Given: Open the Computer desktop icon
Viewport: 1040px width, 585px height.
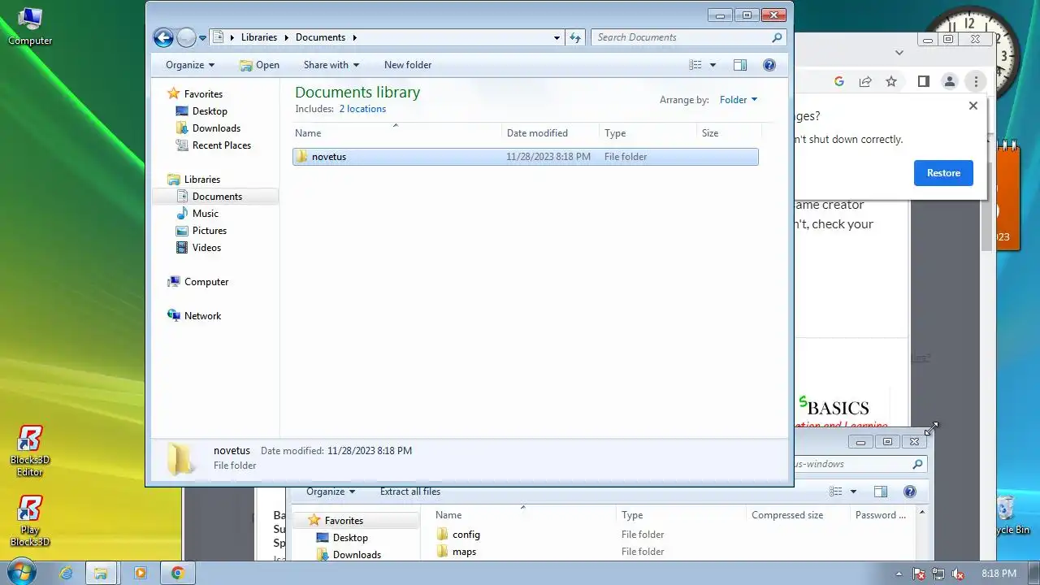Looking at the screenshot, I should pyautogui.click(x=30, y=26).
